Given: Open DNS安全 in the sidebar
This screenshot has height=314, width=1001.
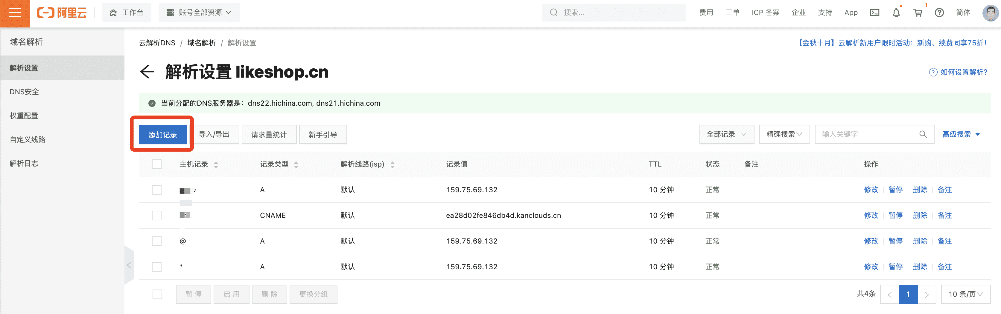Looking at the screenshot, I should 24,92.
